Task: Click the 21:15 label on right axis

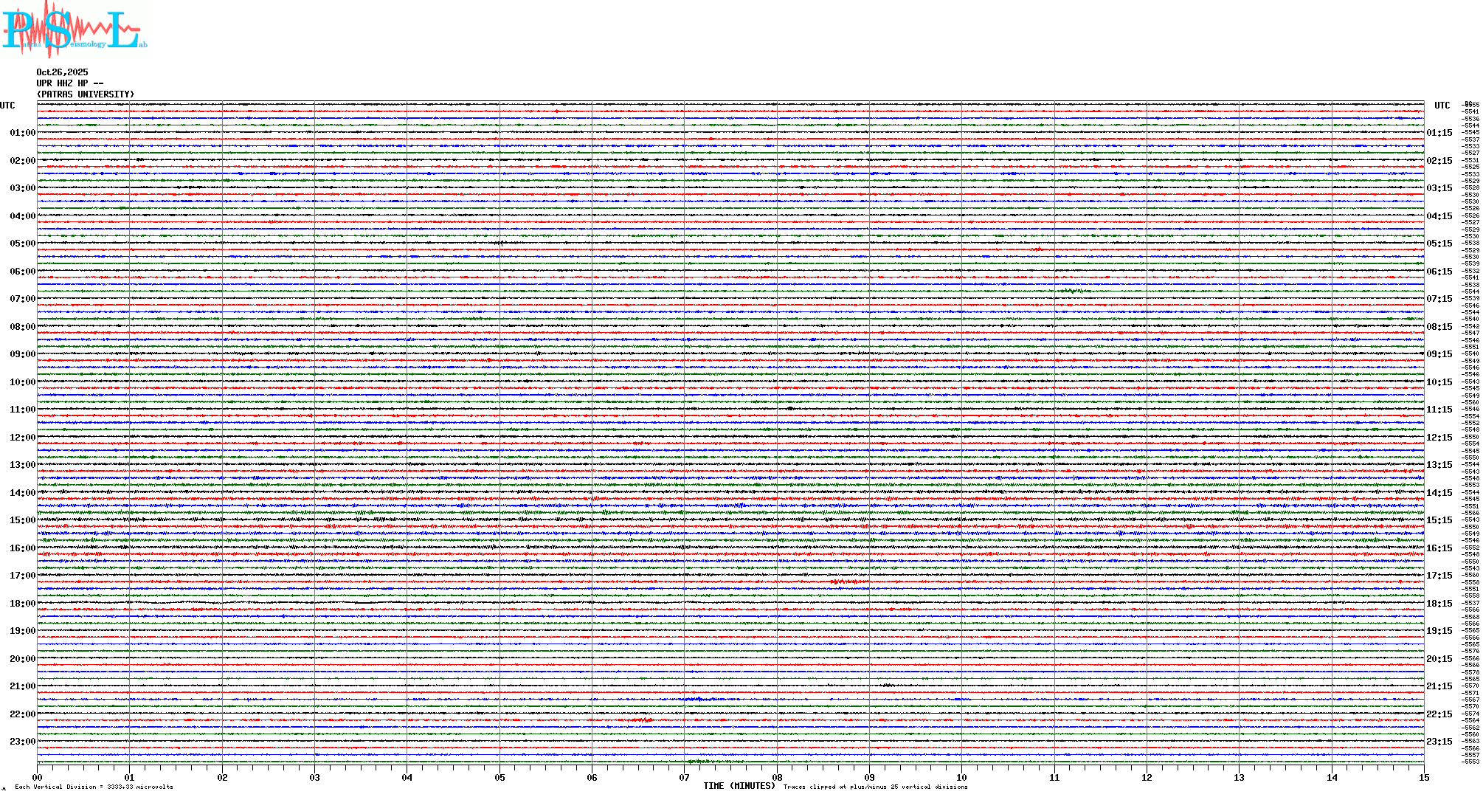Action: point(1439,686)
